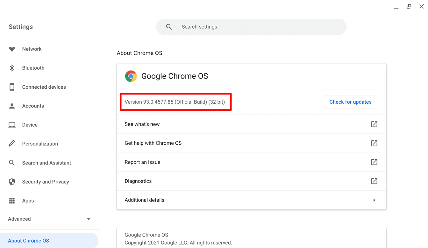Open Settings heading menu area
Image resolution: width=428 pixels, height=248 pixels.
(20, 27)
